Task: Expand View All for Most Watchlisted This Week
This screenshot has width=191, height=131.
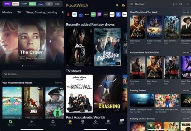Action: click(x=186, y=12)
